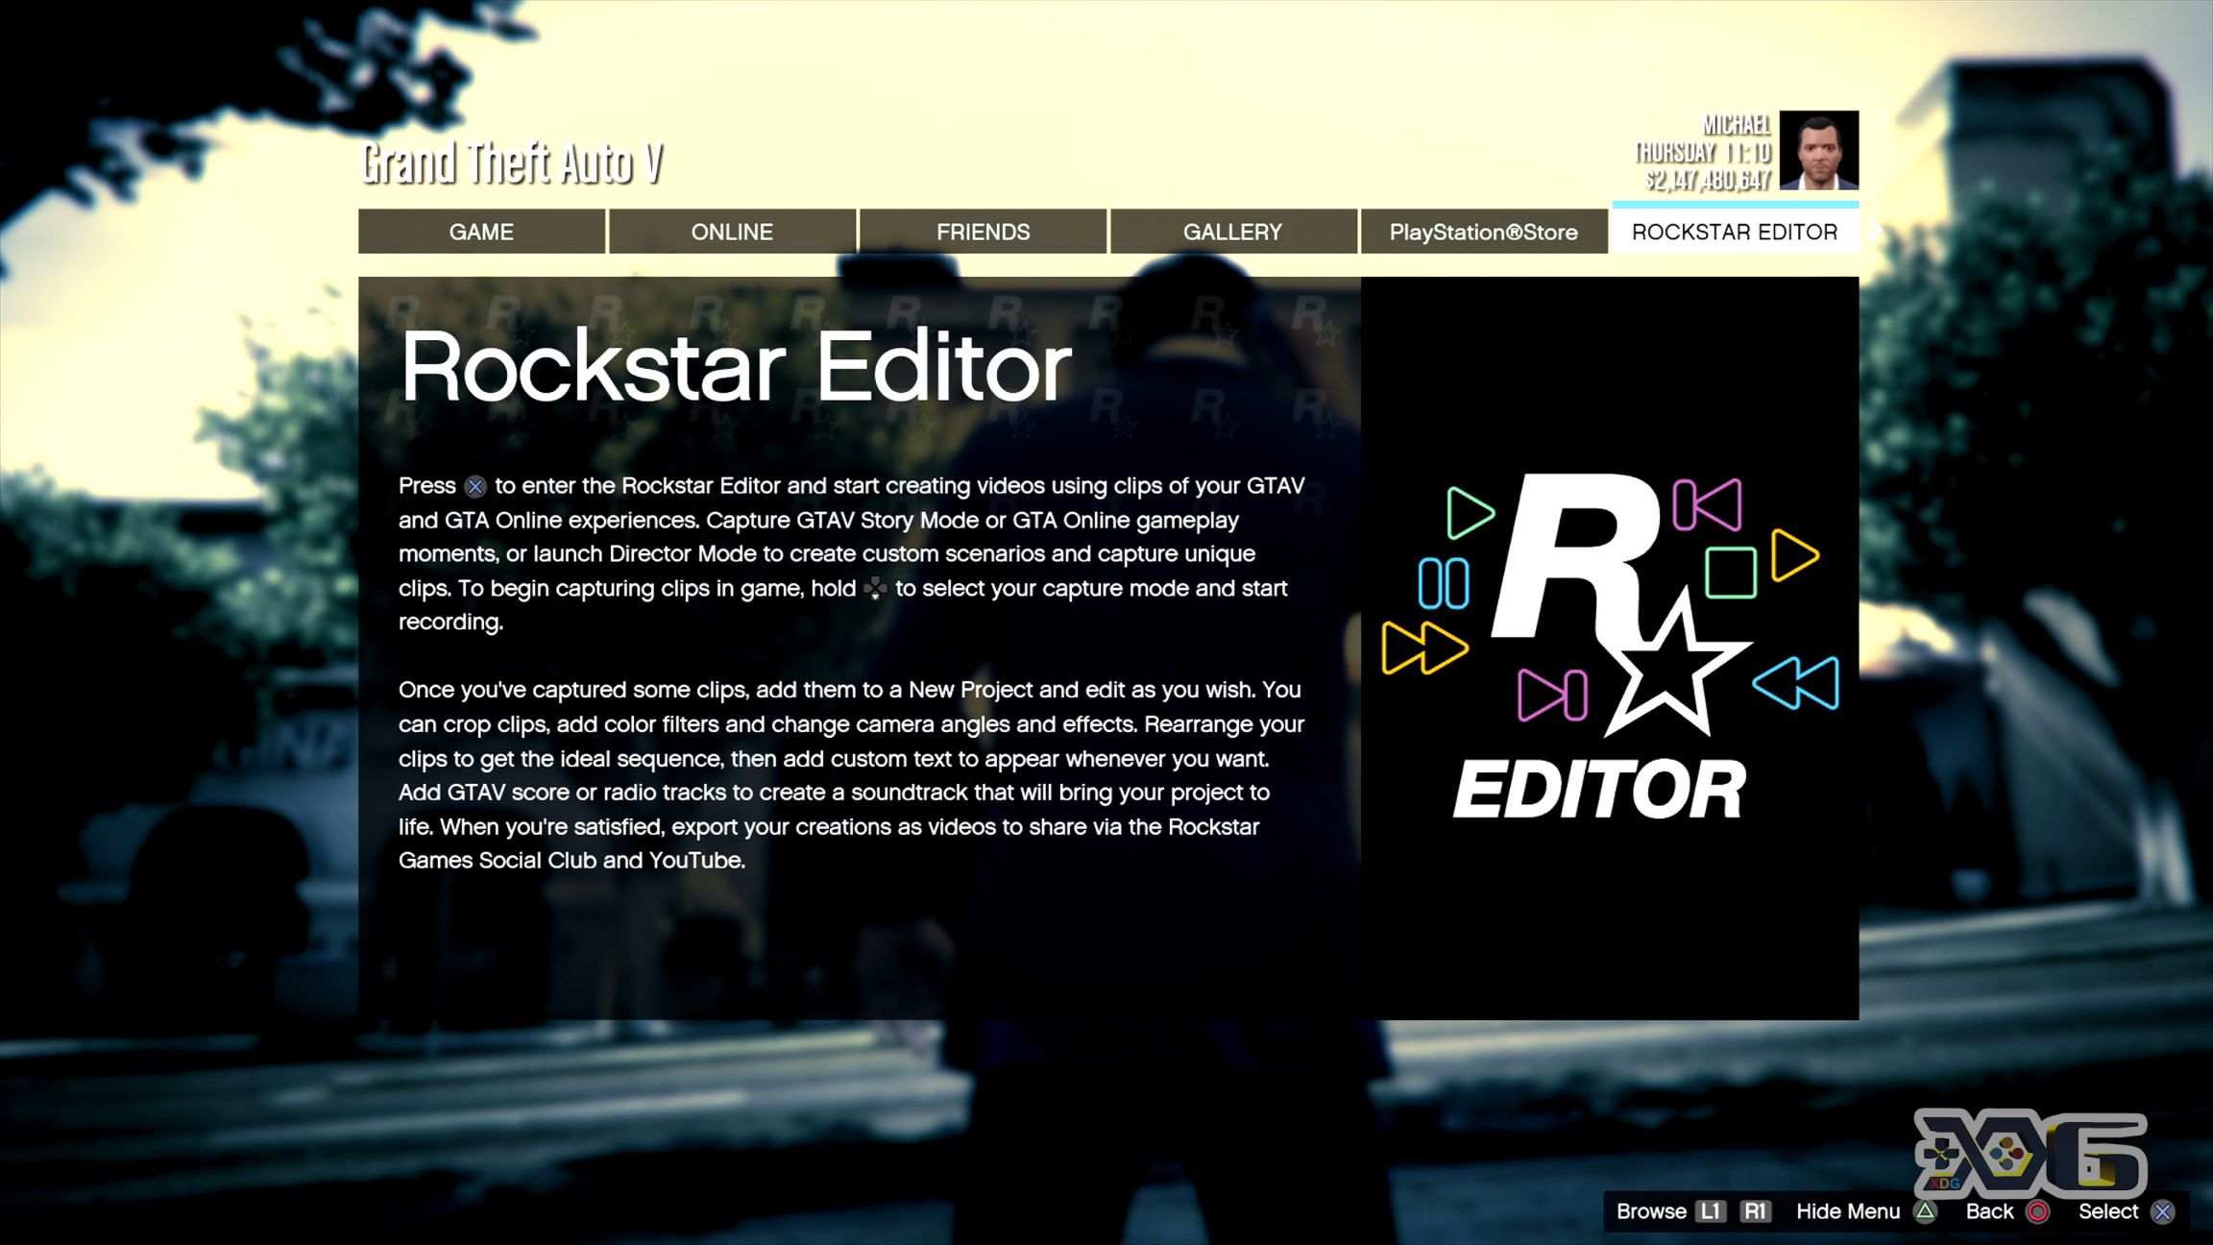Click the green stop square icon in logo
Image resolution: width=2213 pixels, height=1245 pixels.
coord(1731,573)
